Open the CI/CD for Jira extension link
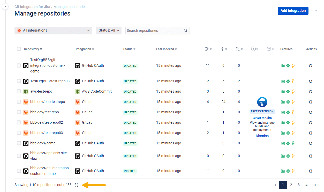324x192 pixels. tap(262, 118)
